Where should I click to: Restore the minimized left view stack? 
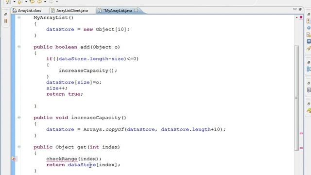[5, 14]
